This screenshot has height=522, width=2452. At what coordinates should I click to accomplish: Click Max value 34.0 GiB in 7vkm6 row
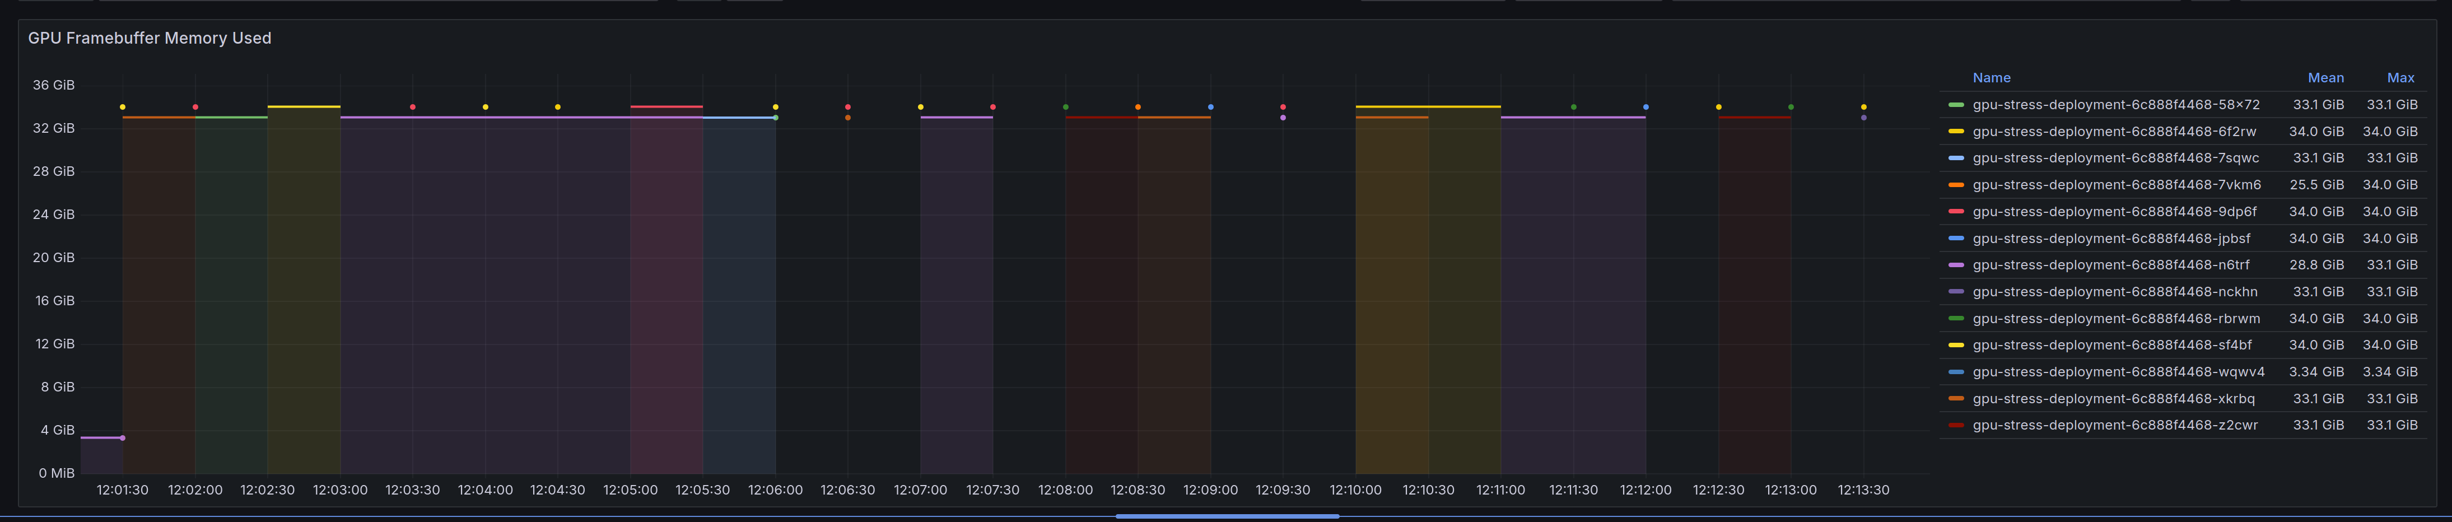[x=2389, y=185]
